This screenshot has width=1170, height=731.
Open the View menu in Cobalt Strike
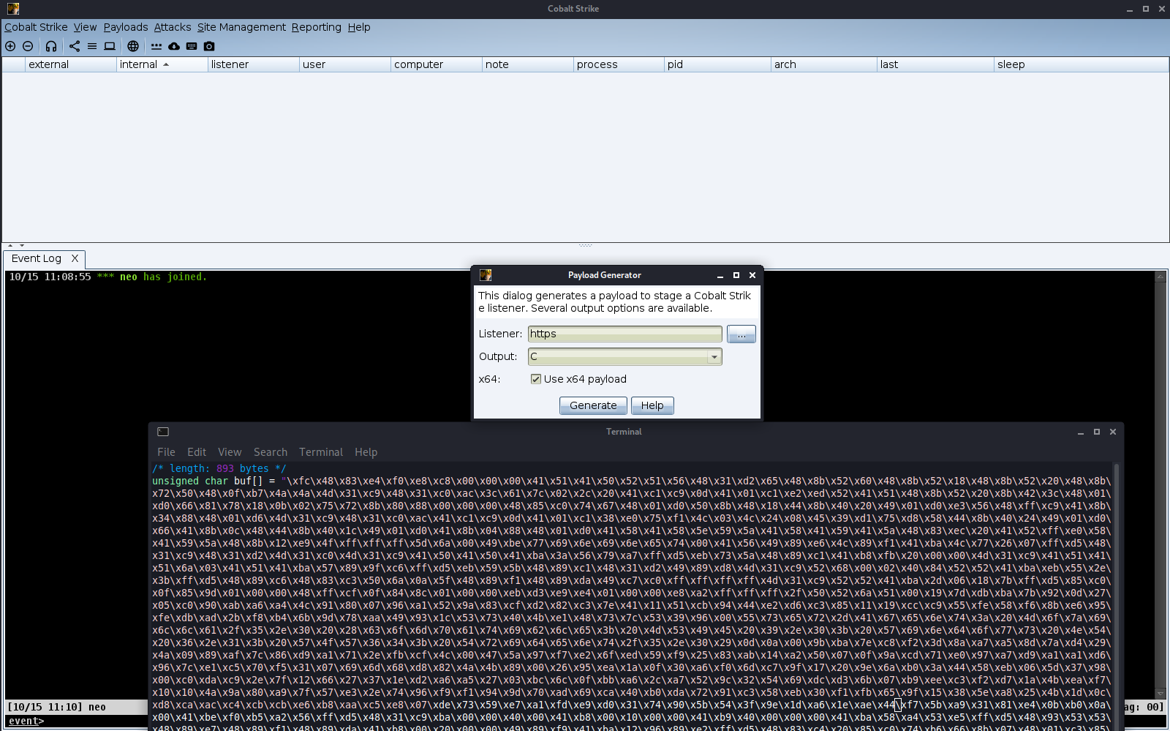tap(85, 27)
